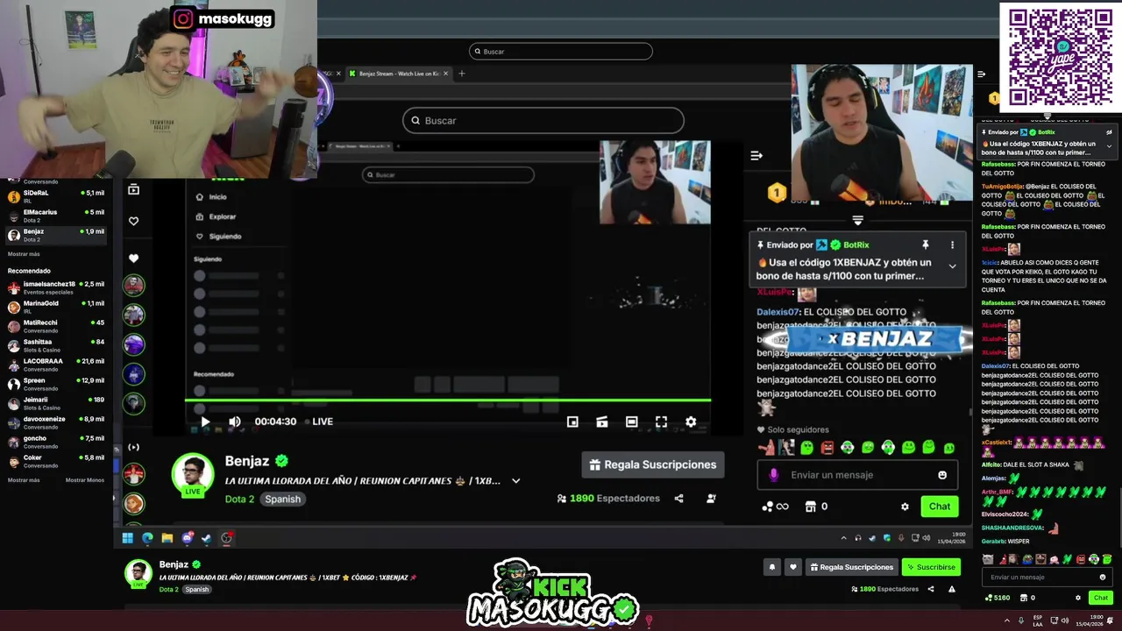Click the Dota 2 category link on bottom bar
The height and width of the screenshot is (631, 1122).
pyautogui.click(x=168, y=589)
